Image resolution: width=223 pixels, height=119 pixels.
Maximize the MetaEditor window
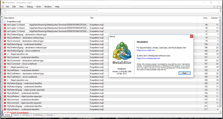click(x=211, y=3)
